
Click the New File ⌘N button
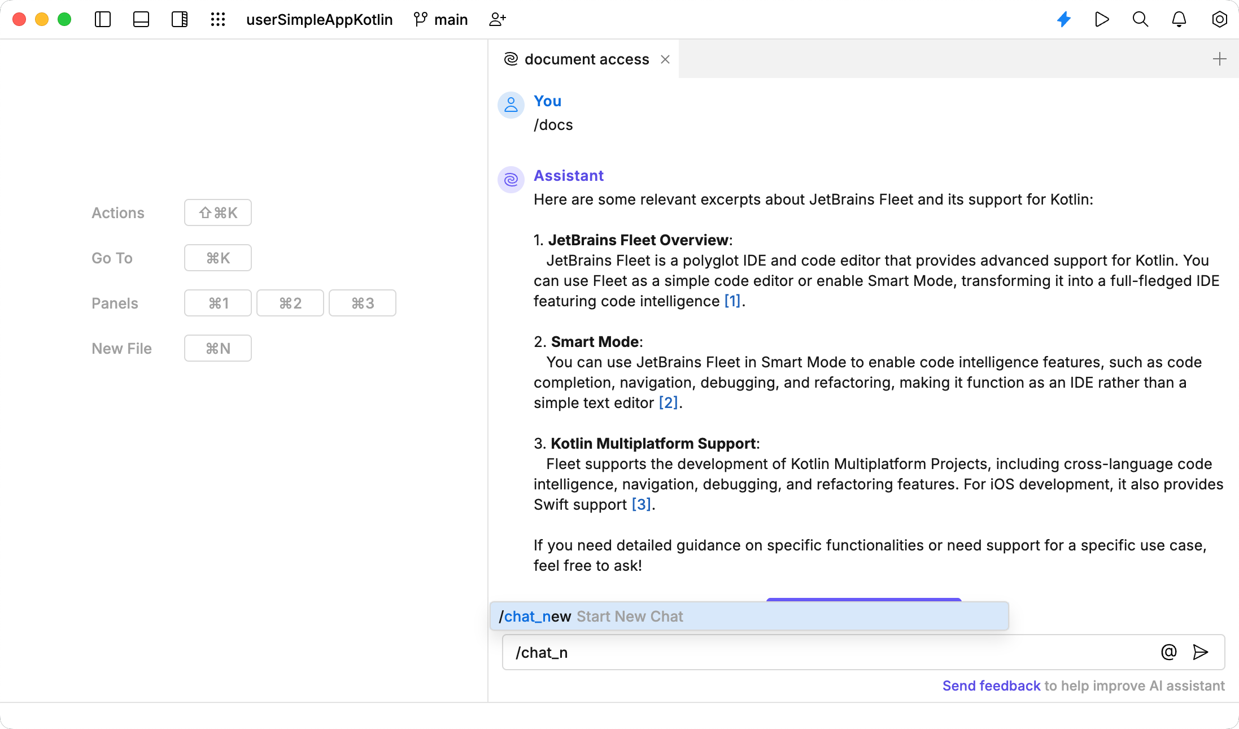pos(218,348)
